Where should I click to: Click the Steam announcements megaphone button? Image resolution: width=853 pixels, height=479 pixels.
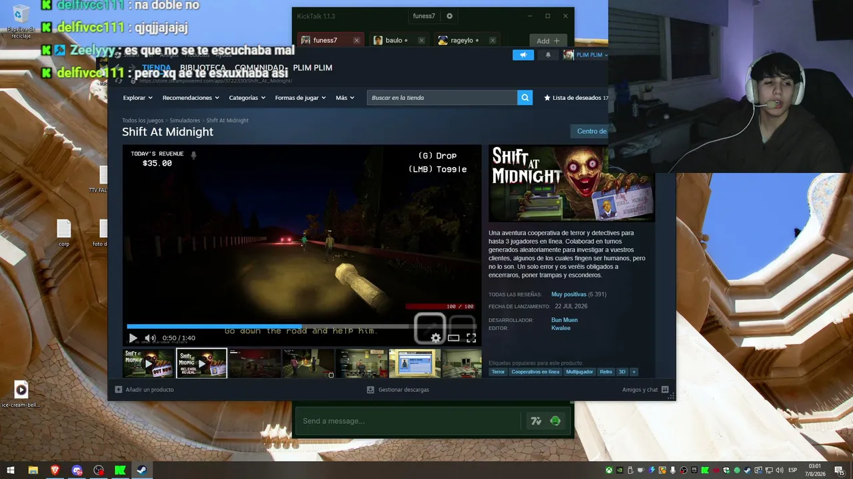(x=523, y=55)
